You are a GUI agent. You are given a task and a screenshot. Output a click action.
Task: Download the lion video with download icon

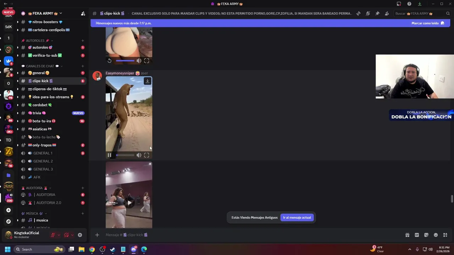[148, 81]
